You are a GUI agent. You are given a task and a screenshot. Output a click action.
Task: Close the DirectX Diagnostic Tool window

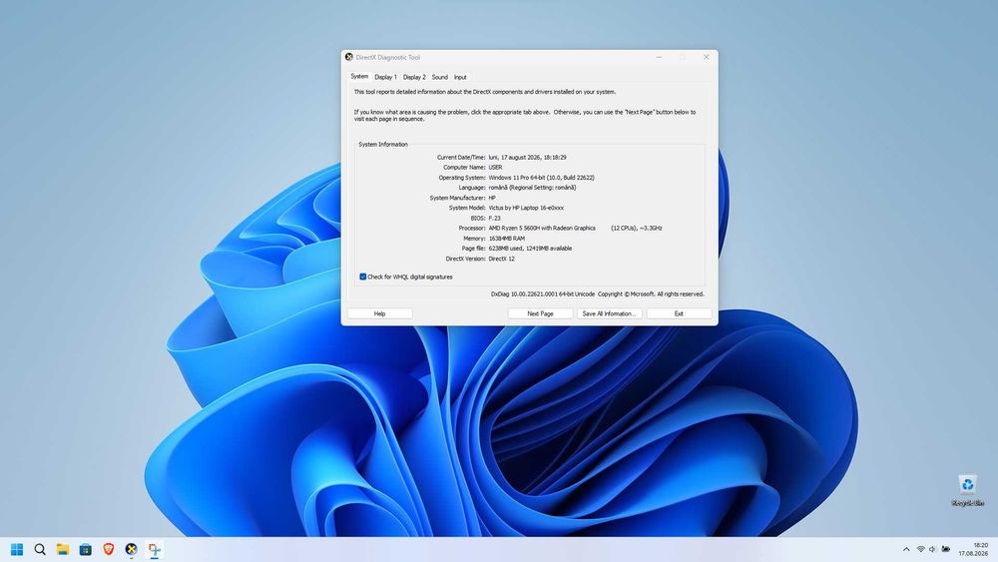707,57
